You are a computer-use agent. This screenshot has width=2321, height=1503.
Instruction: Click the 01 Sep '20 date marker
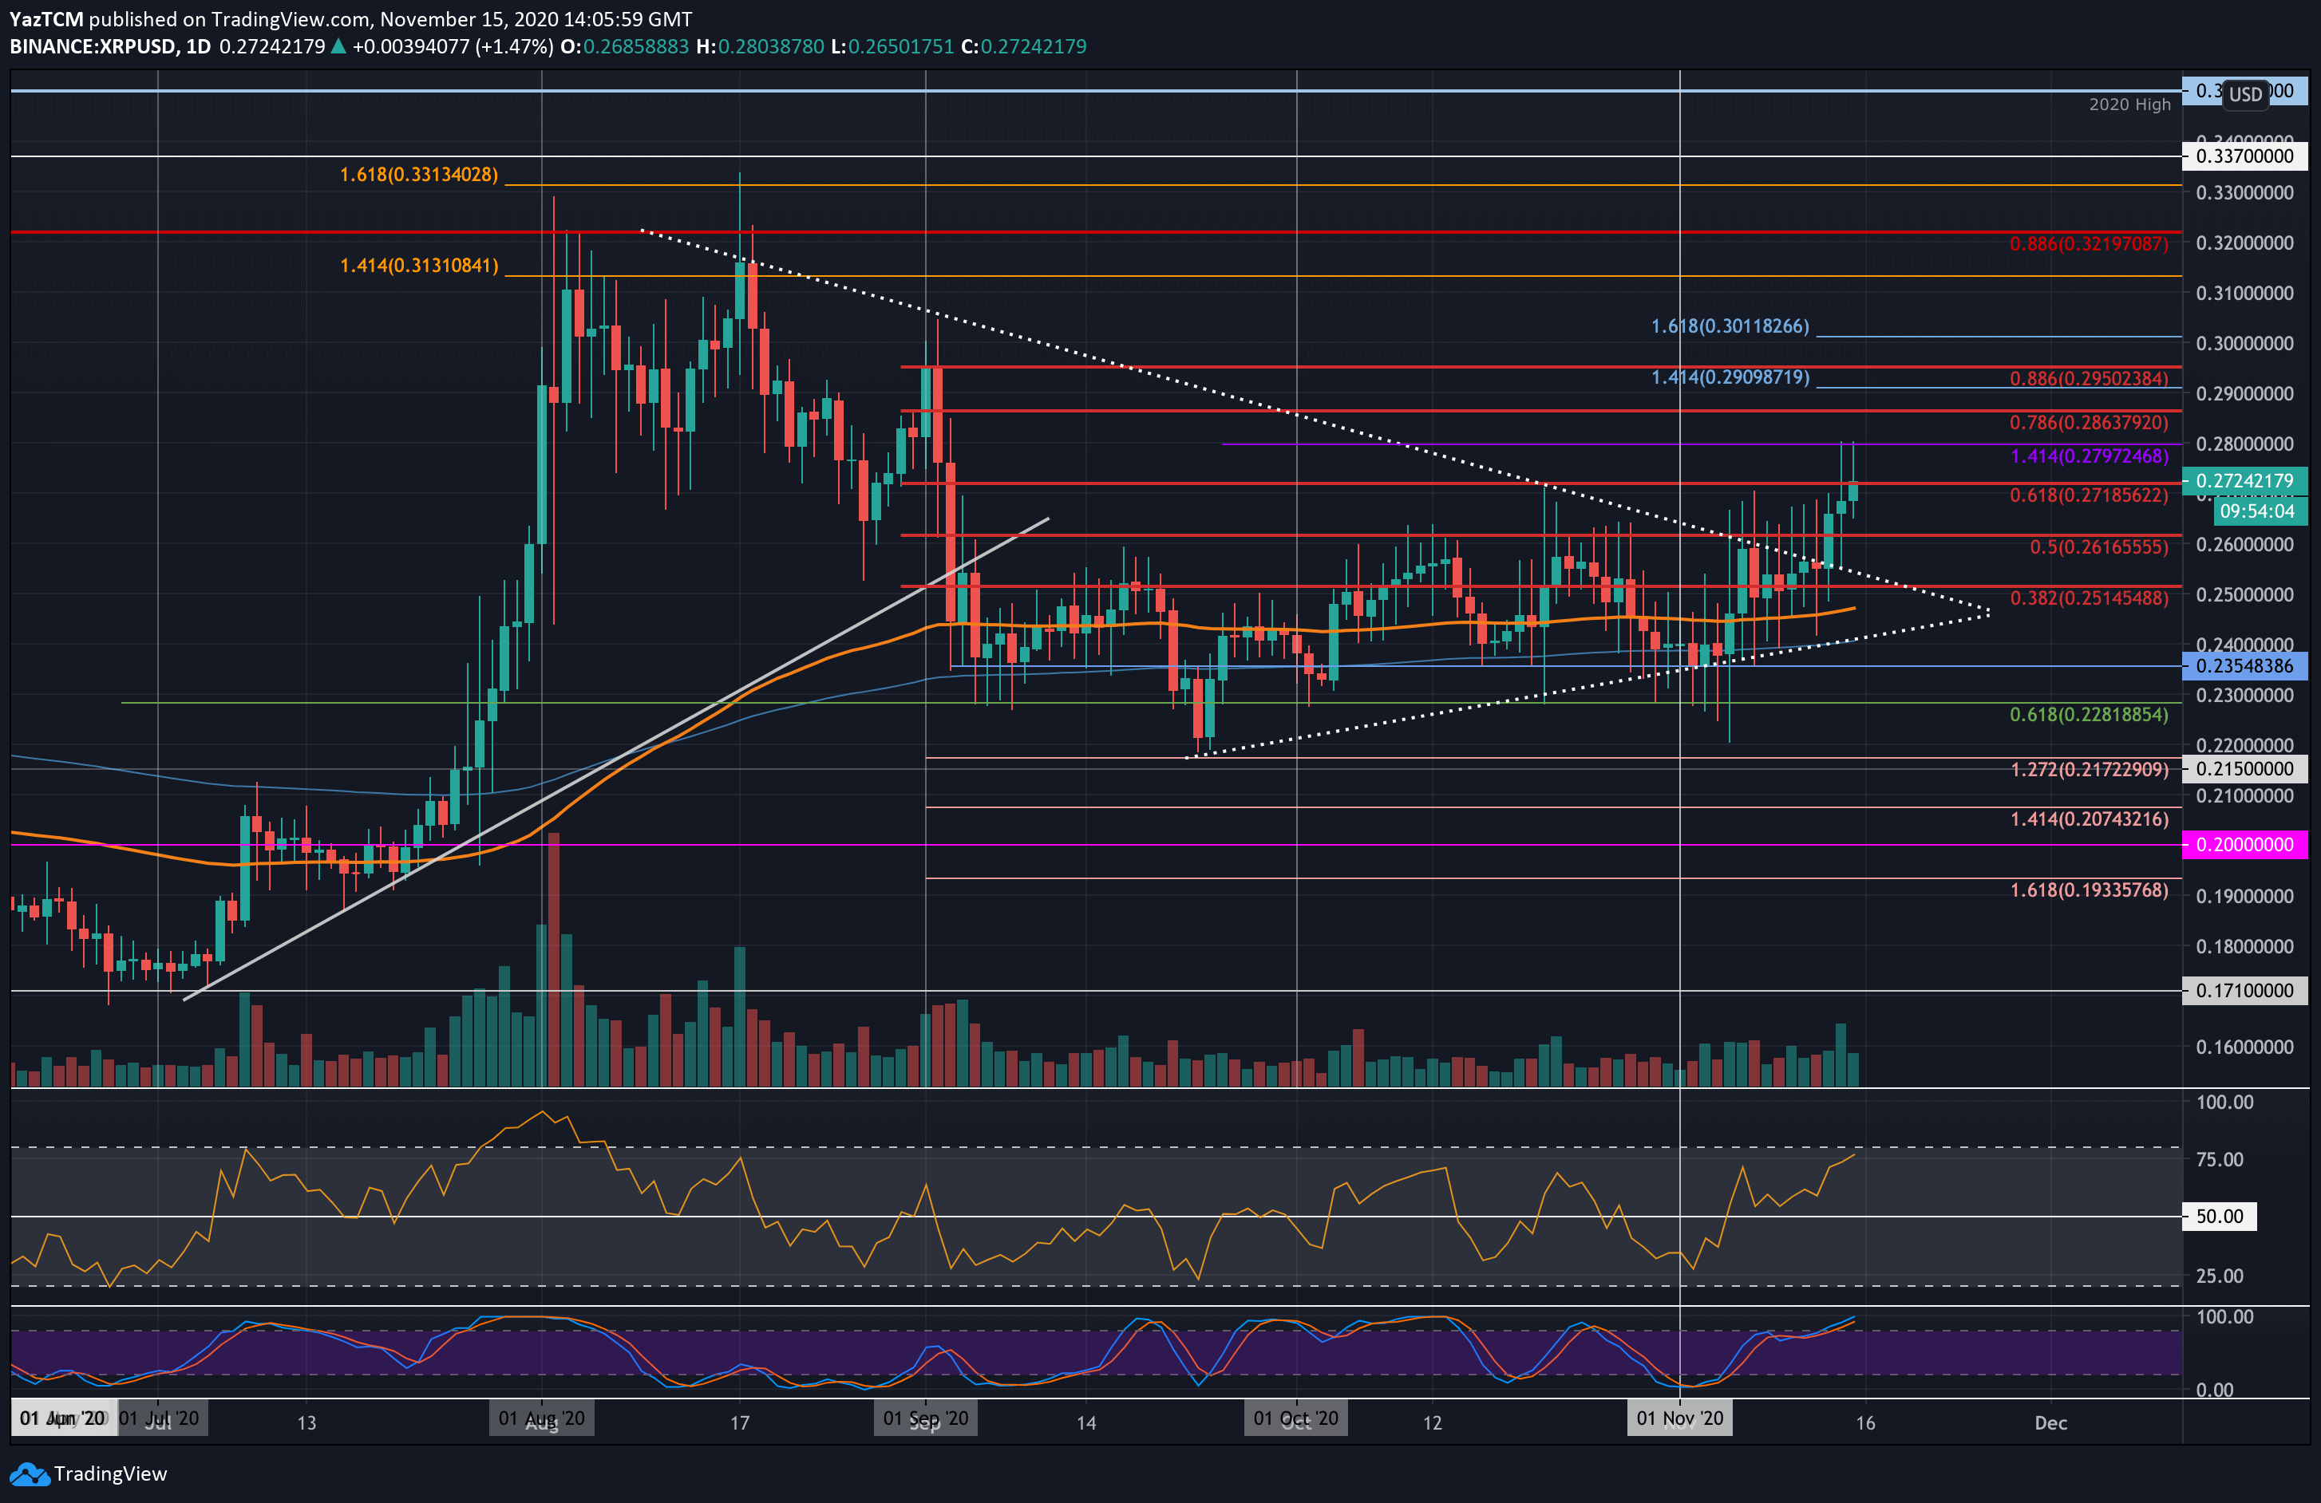(x=926, y=1418)
